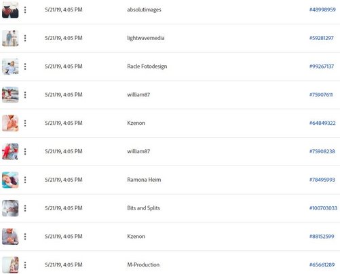
Task: Open the kebab menu for Ramona Heim row
Action: (25, 180)
